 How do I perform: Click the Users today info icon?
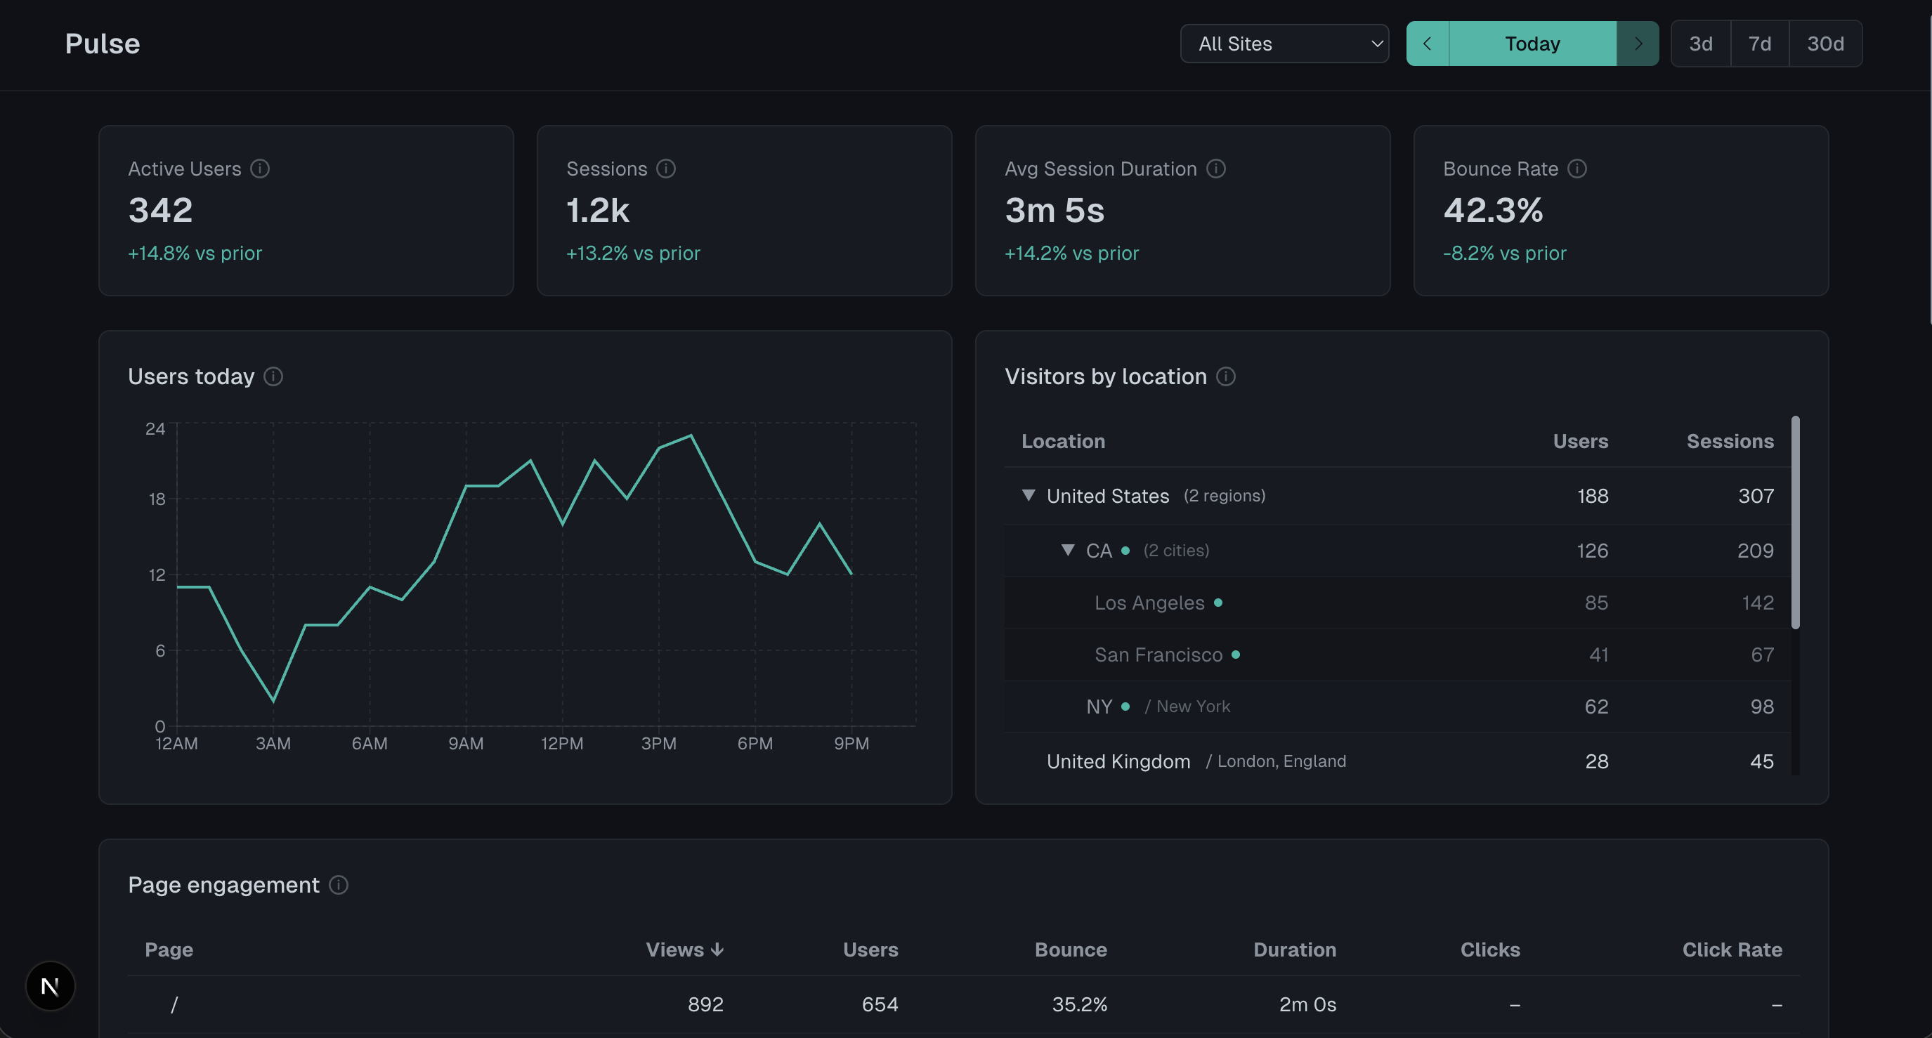pos(273,376)
